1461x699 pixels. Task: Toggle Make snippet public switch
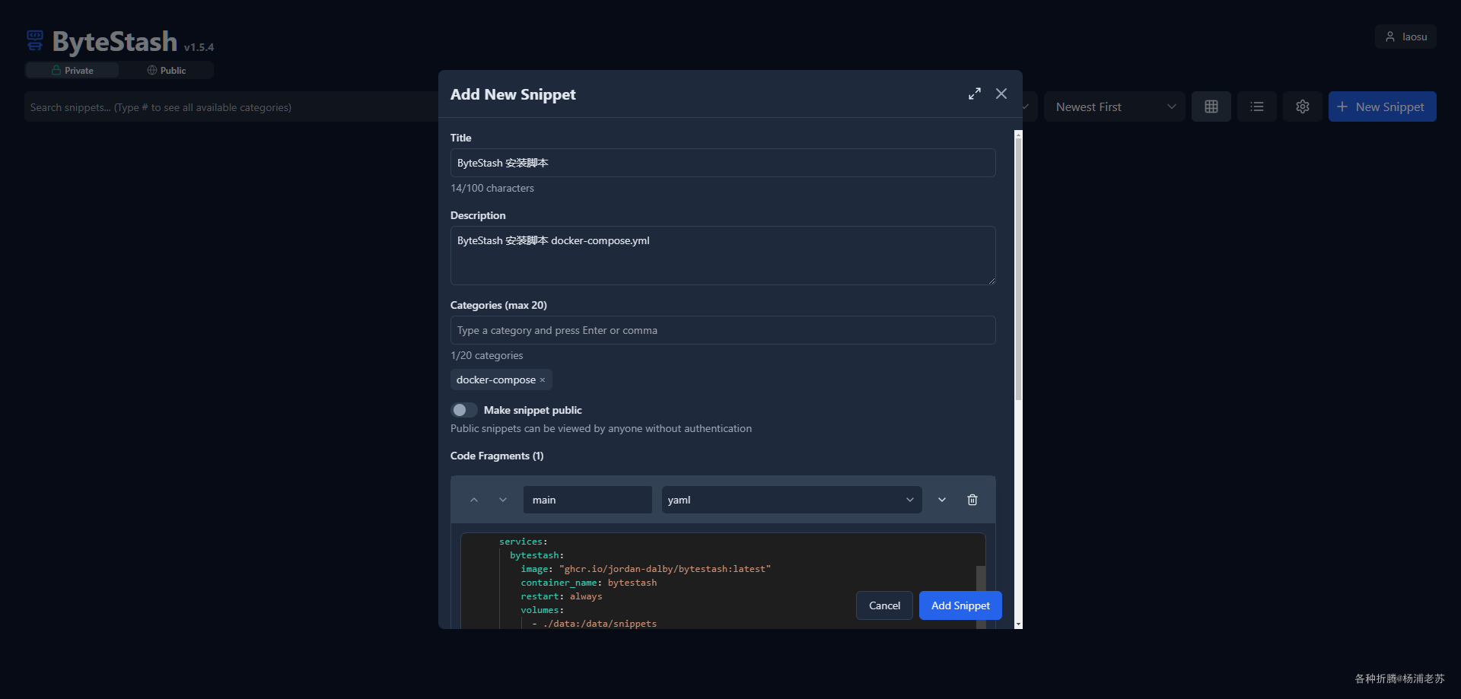click(463, 410)
